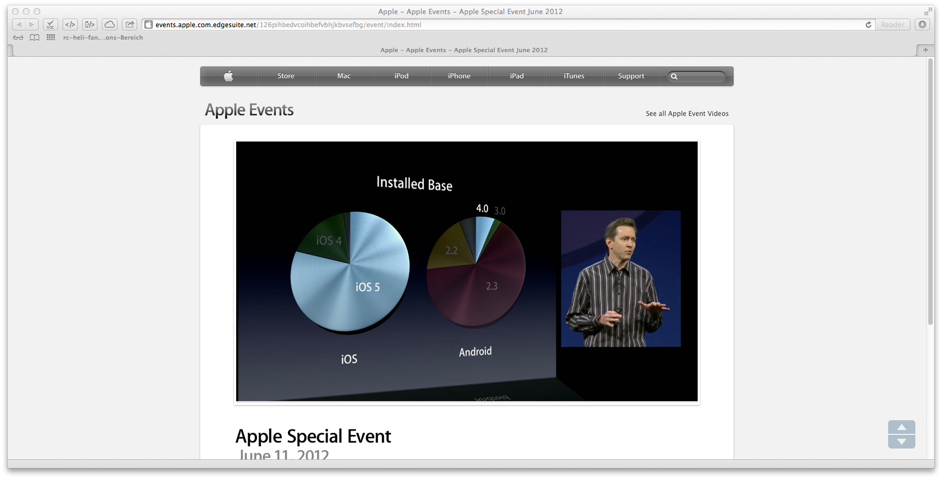
Task: Open the iPod navigation tab
Action: point(402,76)
